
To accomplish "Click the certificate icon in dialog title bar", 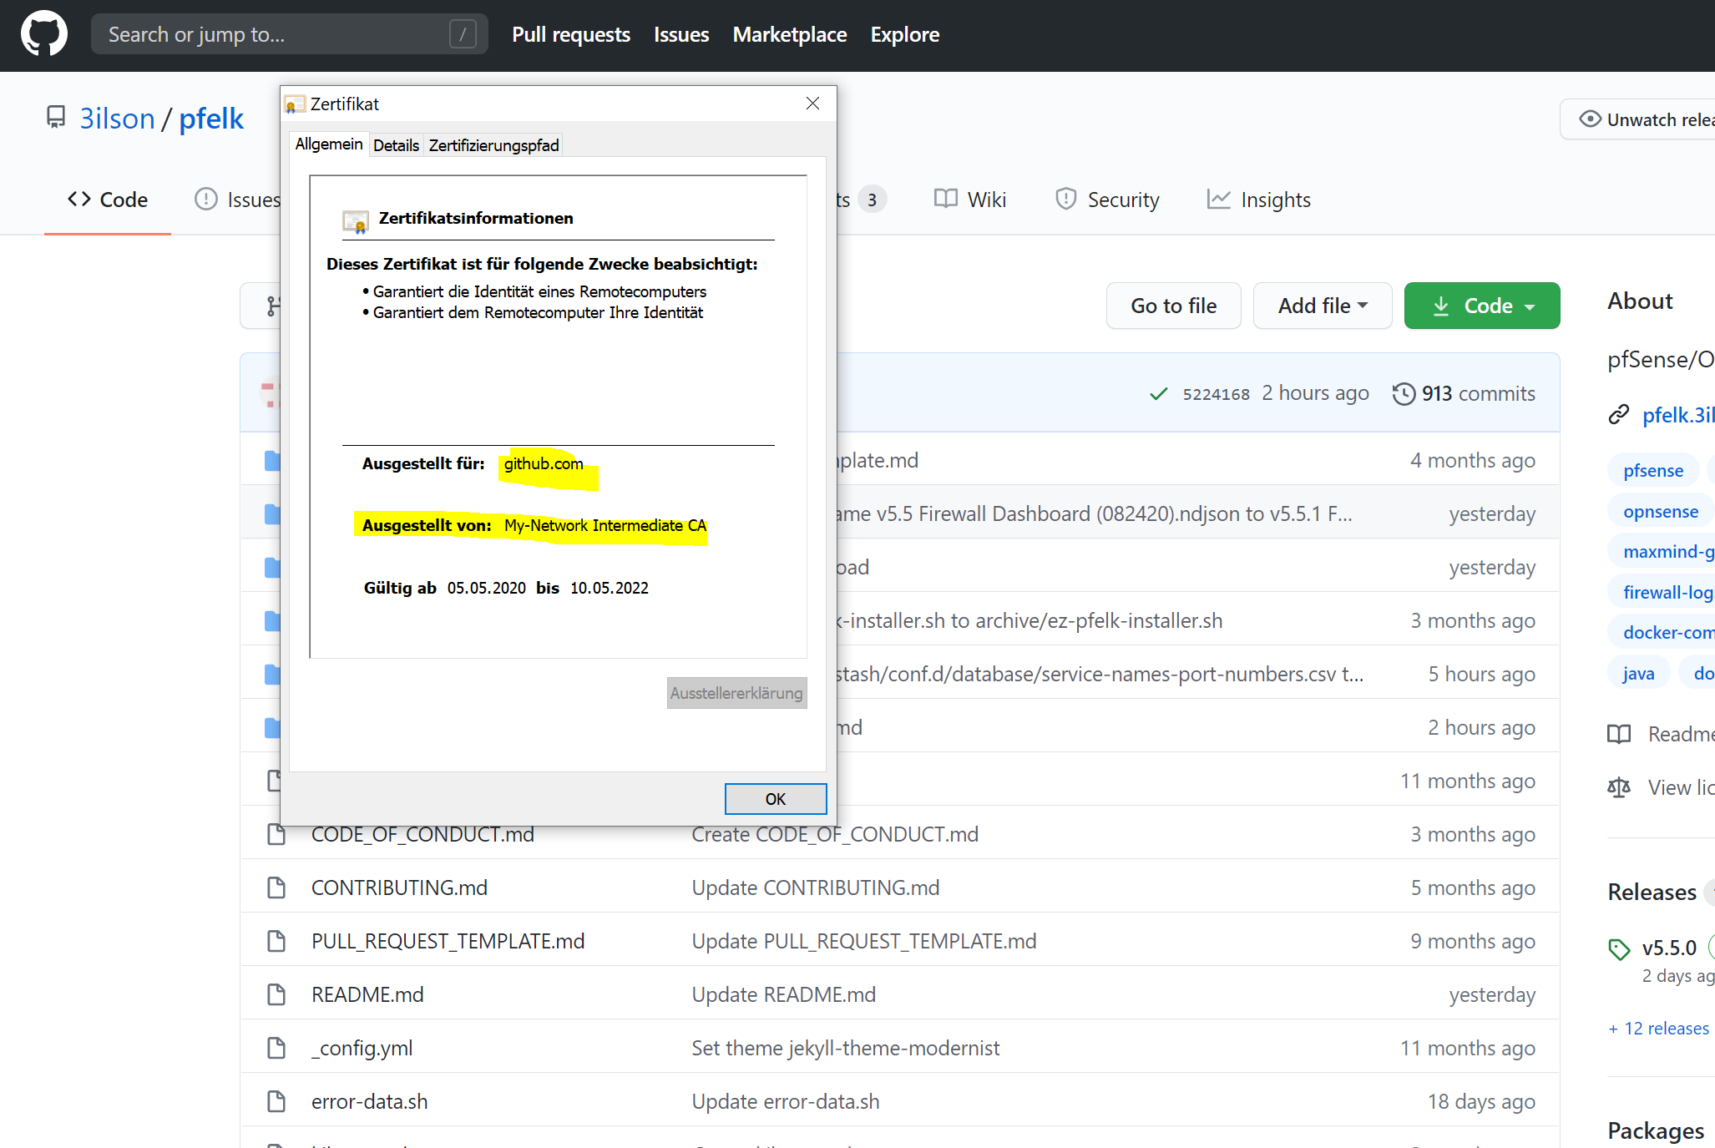I will pyautogui.click(x=294, y=104).
